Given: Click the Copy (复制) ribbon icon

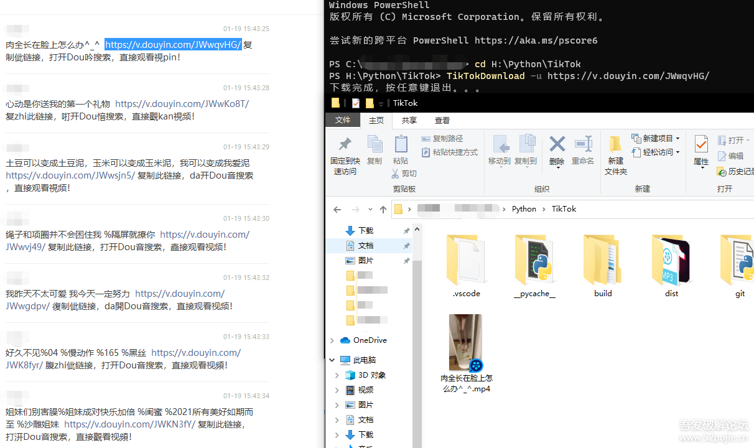Looking at the screenshot, I should click(375, 144).
